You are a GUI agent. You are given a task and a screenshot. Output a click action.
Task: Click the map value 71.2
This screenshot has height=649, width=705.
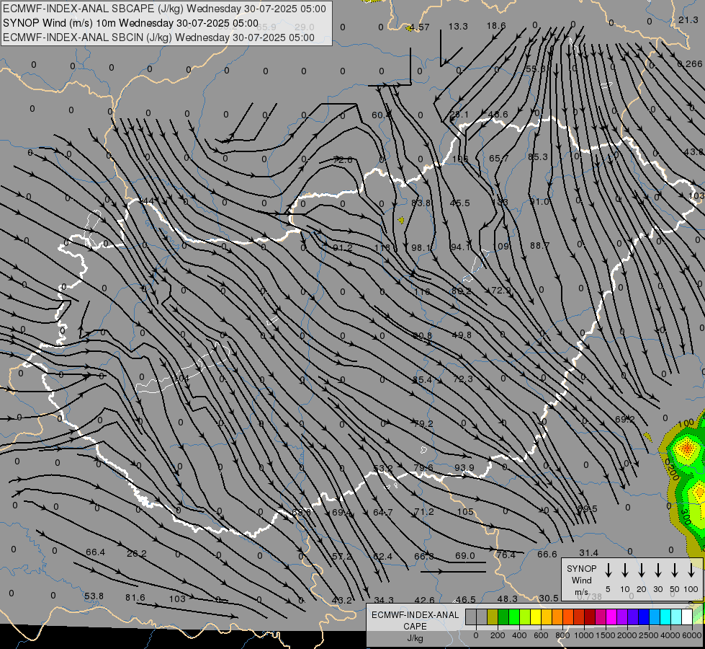coord(424,512)
